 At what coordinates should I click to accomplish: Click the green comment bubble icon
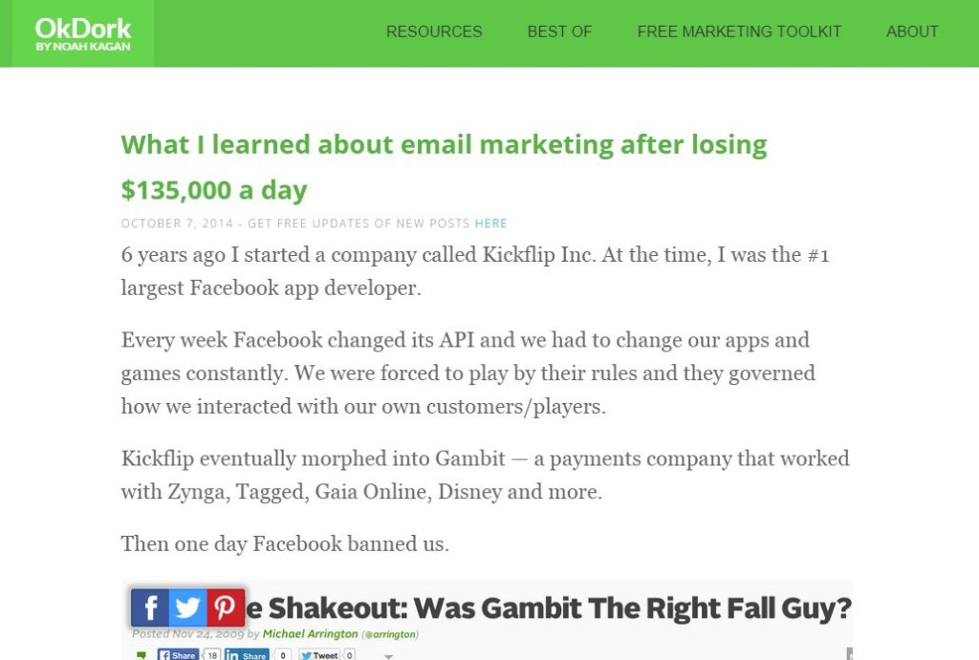click(x=141, y=655)
